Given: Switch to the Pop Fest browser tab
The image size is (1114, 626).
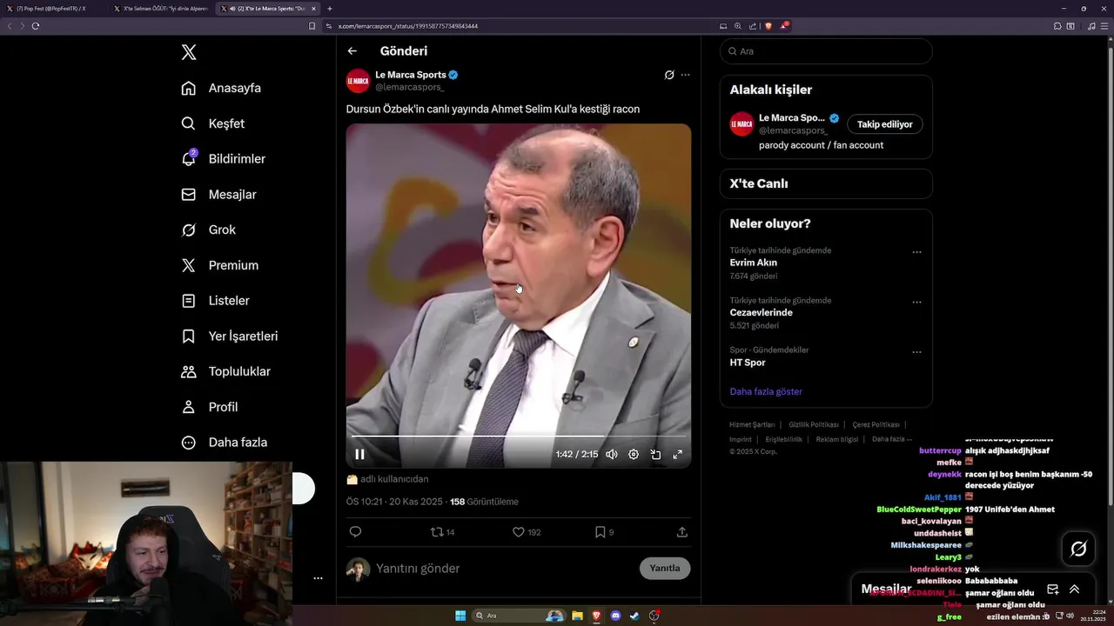Looking at the screenshot, I should tap(53, 8).
